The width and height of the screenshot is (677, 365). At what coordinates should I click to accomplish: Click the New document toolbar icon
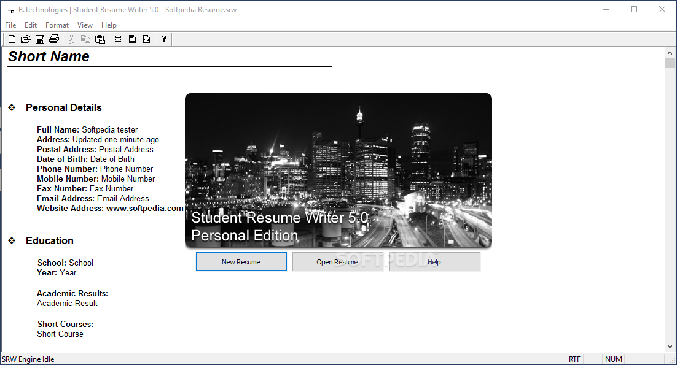point(12,39)
